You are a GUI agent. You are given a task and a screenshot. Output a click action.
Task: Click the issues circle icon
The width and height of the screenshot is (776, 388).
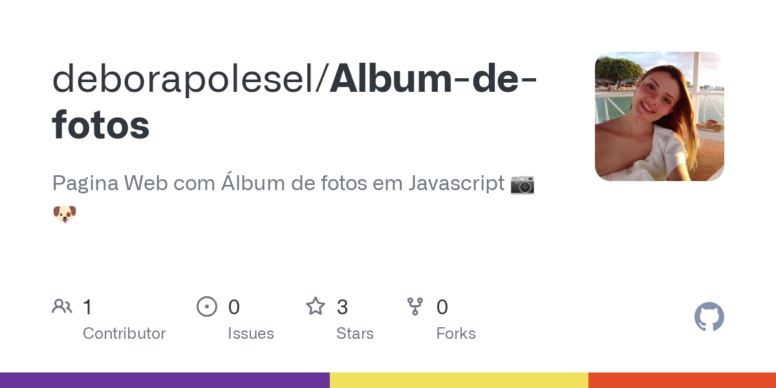click(x=207, y=307)
